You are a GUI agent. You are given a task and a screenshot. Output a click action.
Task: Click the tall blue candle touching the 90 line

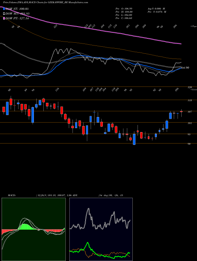tap(134, 139)
